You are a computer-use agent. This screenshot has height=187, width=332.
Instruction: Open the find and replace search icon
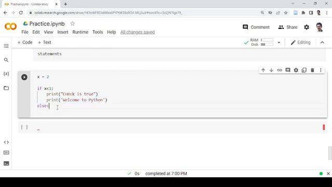point(6,60)
